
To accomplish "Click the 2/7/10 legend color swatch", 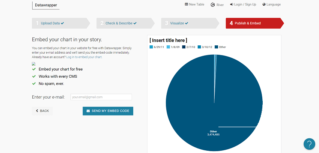I will click(184, 47).
